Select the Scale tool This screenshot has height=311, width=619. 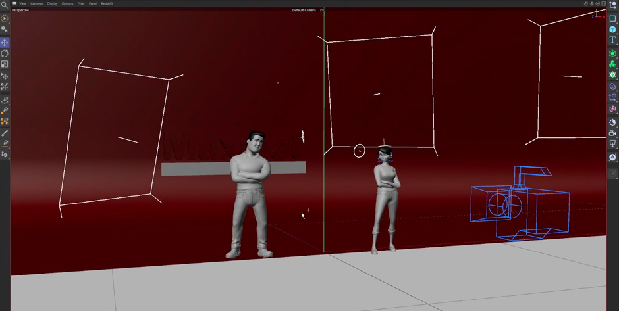5,64
